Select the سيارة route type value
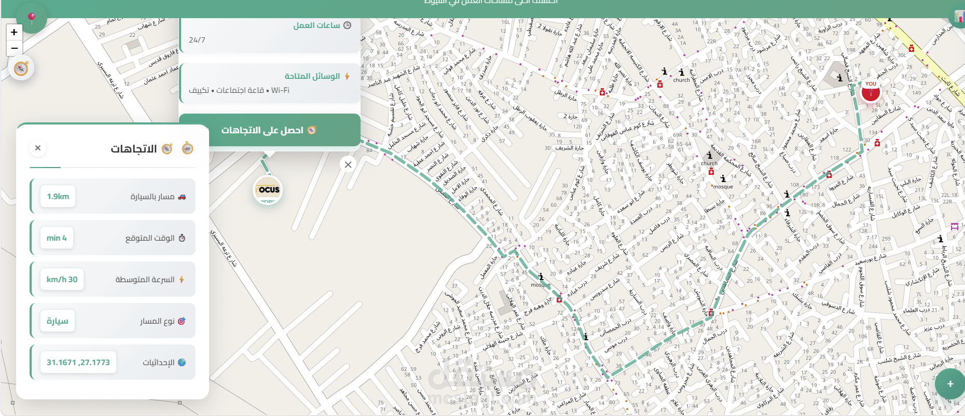This screenshot has width=965, height=416. (x=58, y=321)
